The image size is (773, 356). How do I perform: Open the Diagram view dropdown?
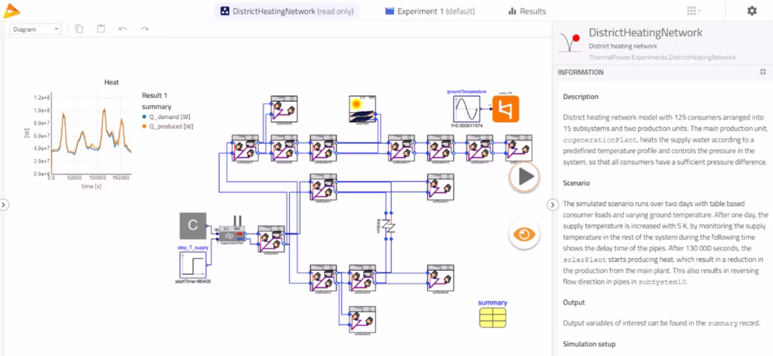pyautogui.click(x=35, y=29)
